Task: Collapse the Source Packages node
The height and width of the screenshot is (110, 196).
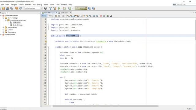Action: coord(3,18)
